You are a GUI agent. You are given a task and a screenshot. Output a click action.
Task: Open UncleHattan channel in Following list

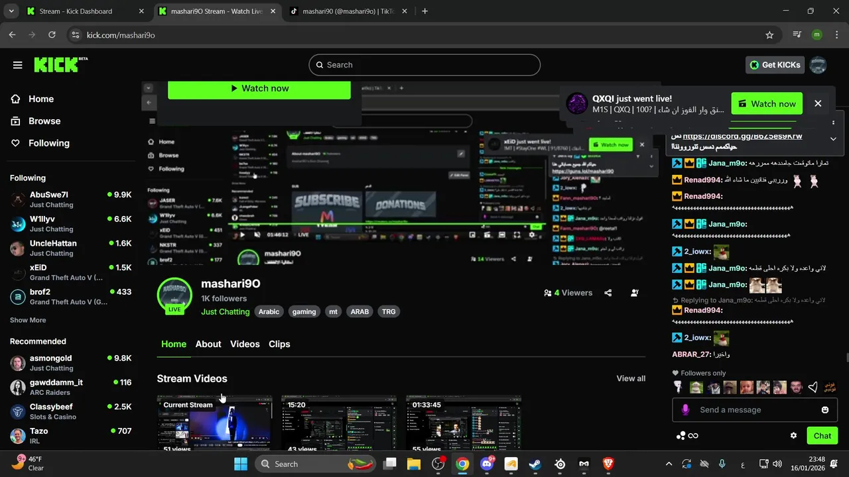70,248
